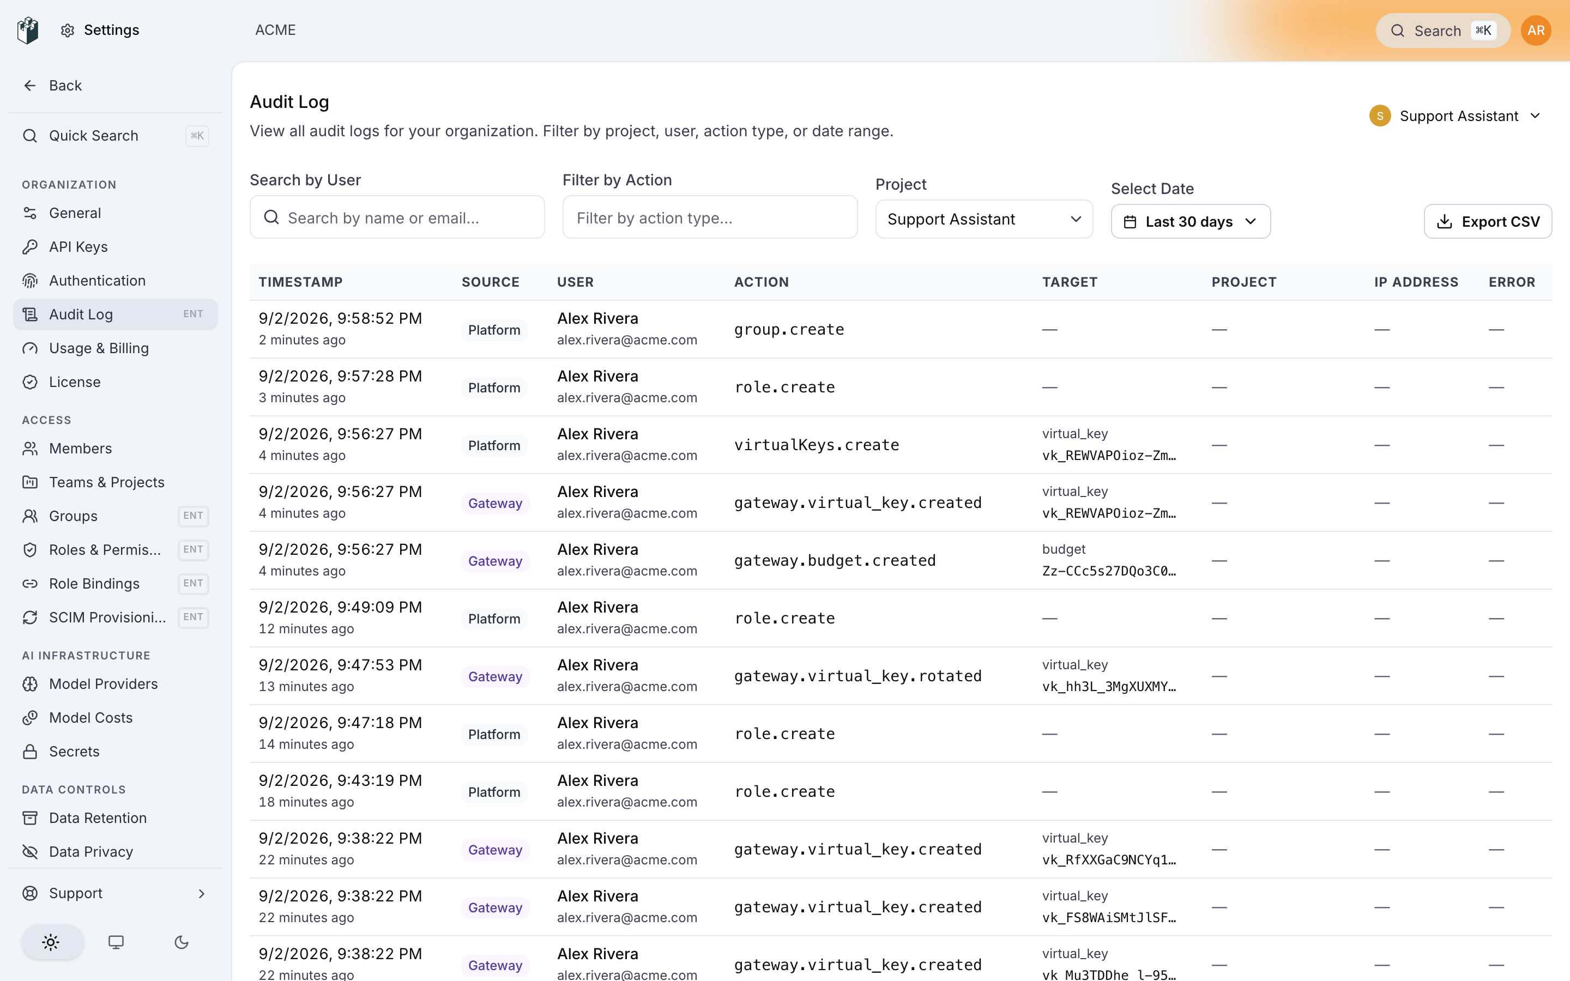Focus Filter by action type field
This screenshot has height=981, width=1570.
(710, 217)
